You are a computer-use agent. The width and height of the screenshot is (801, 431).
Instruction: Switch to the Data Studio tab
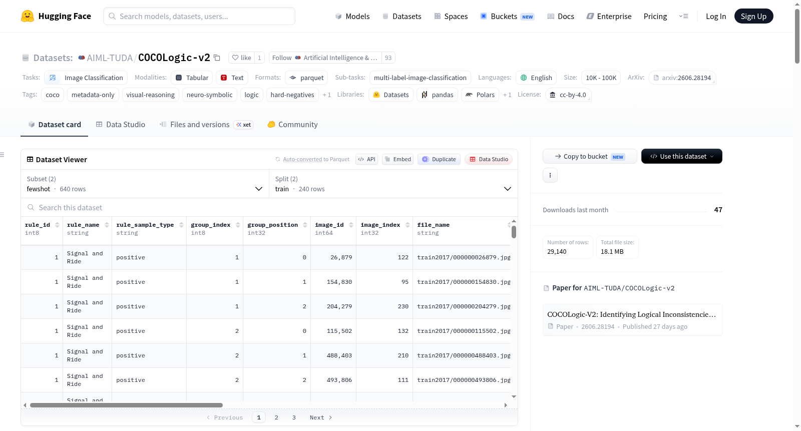click(x=120, y=125)
